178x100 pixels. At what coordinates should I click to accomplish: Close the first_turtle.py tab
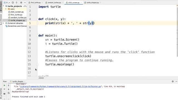42,2
